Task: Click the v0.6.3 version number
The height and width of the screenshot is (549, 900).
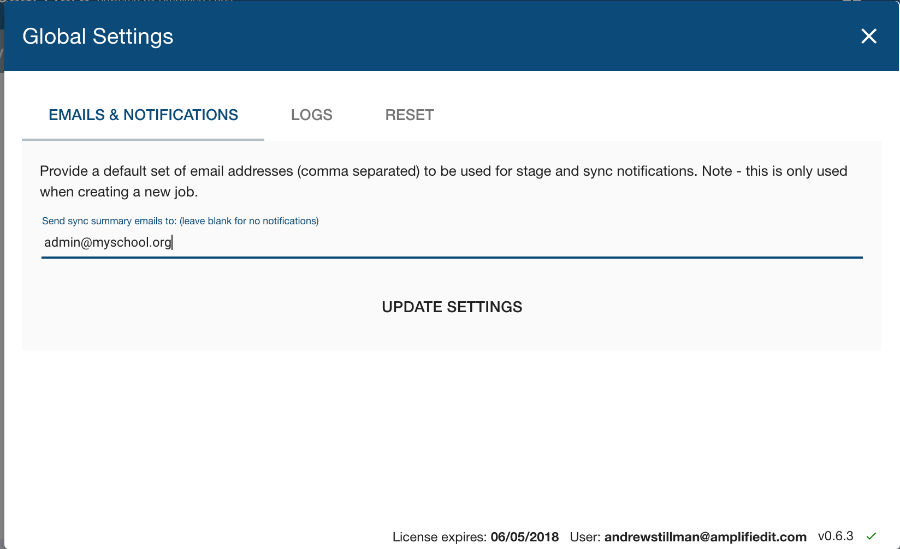Action: [835, 536]
